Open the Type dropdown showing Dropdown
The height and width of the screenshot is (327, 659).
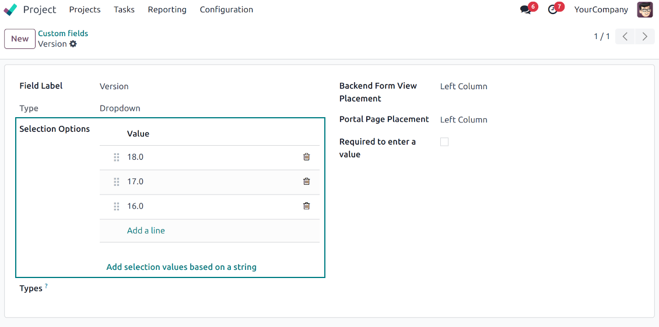[120, 108]
